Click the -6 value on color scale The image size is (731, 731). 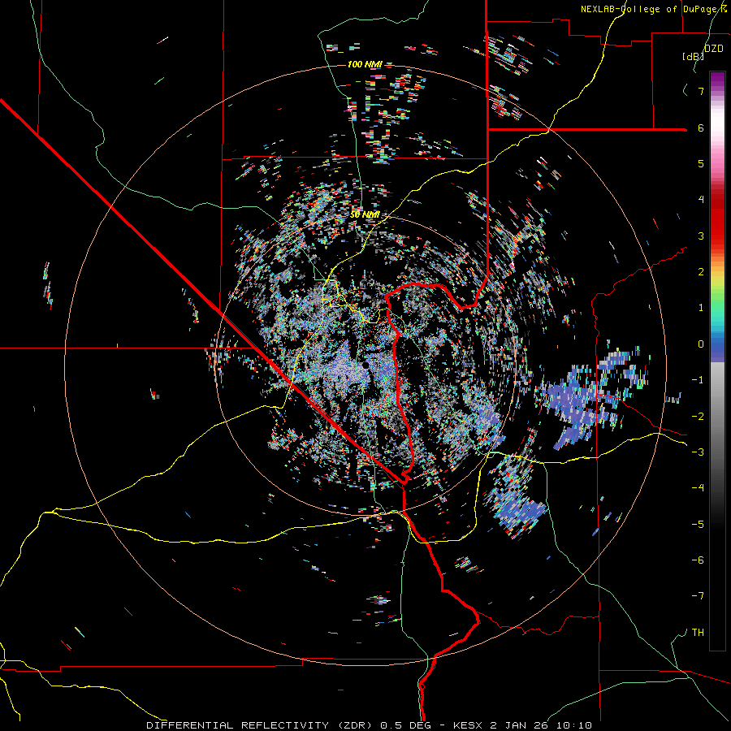698,560
